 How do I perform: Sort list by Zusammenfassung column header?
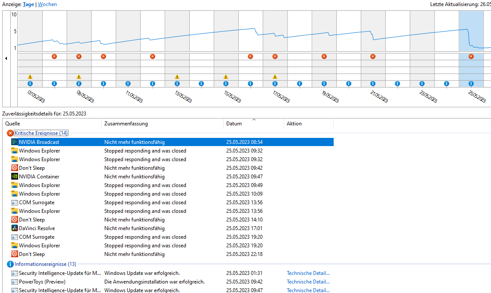[x=163, y=124]
